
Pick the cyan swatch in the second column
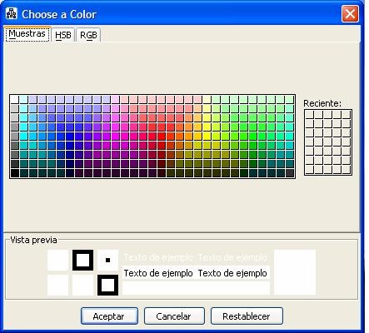point(23,136)
